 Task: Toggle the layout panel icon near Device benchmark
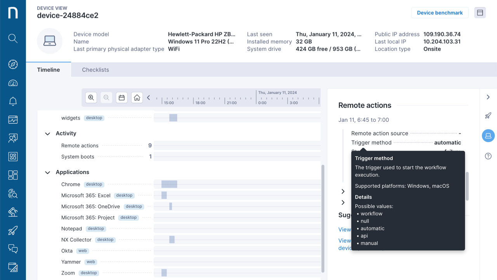[x=480, y=13]
